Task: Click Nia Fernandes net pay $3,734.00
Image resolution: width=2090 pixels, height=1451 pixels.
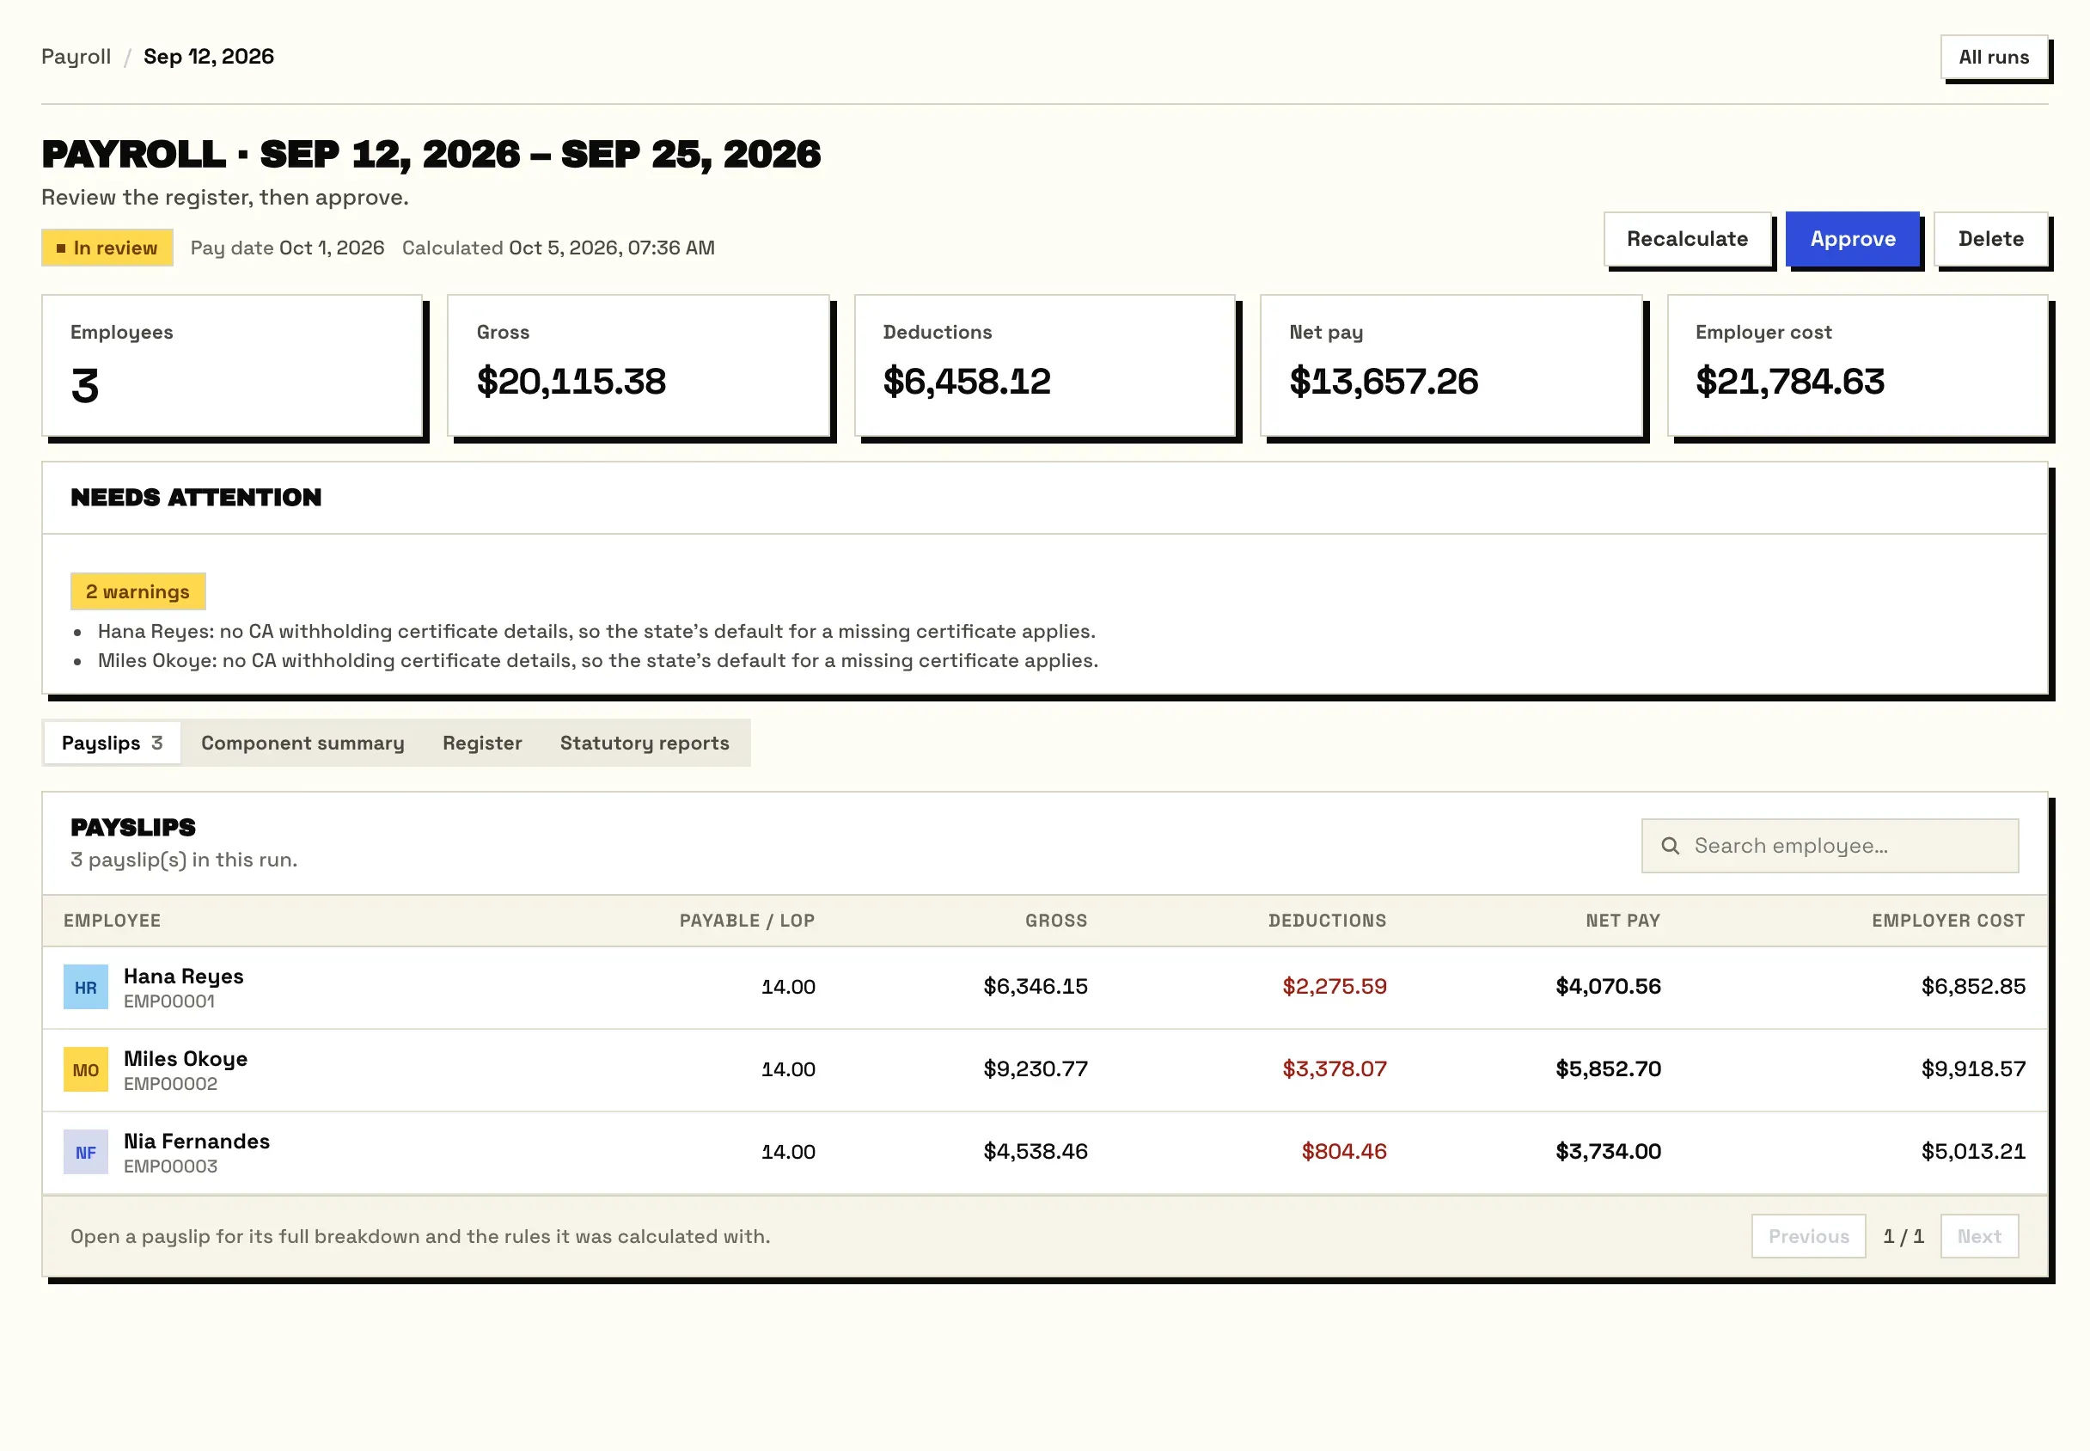Action: tap(1608, 1153)
